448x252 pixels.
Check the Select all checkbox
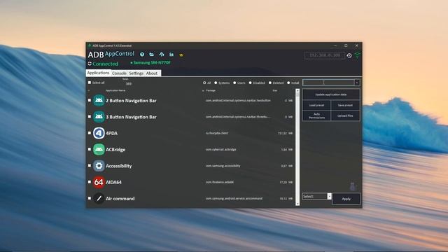(90, 83)
